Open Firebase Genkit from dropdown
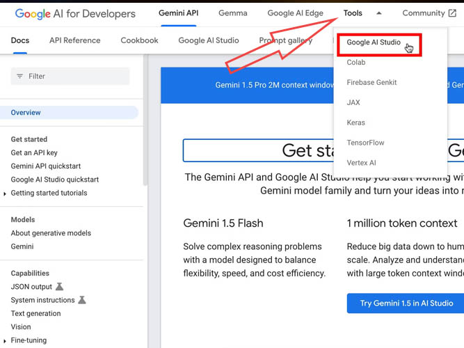The image size is (464, 348). [371, 82]
